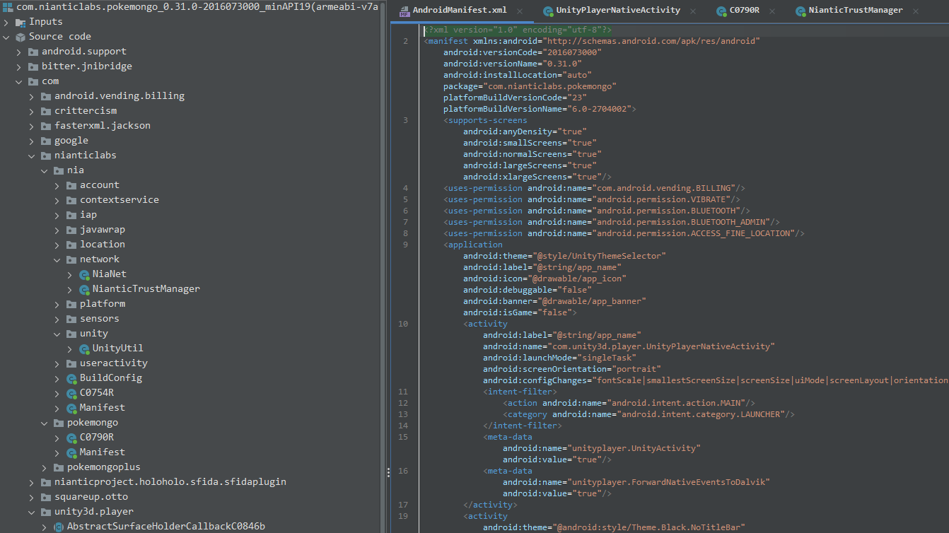Click the Source code package icon
Screen dimensions: 949x533
[21, 37]
